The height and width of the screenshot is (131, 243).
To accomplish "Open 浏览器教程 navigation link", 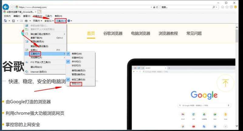I will pyautogui.click(x=168, y=34).
